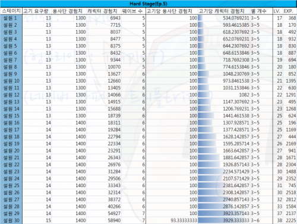Viewport: 297px width, 224px height.
Task: Click the 설원 30 stage cell
Action: [x=11, y=220]
